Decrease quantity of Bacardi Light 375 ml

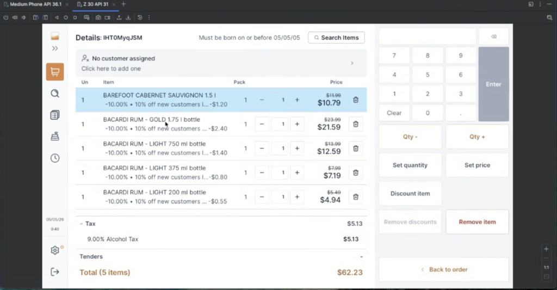pos(262,172)
